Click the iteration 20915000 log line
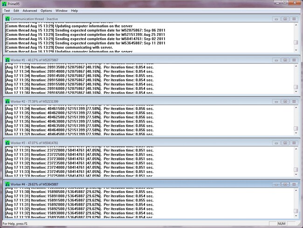Image resolution: width=303 pixels, height=228 pixels. [79, 80]
